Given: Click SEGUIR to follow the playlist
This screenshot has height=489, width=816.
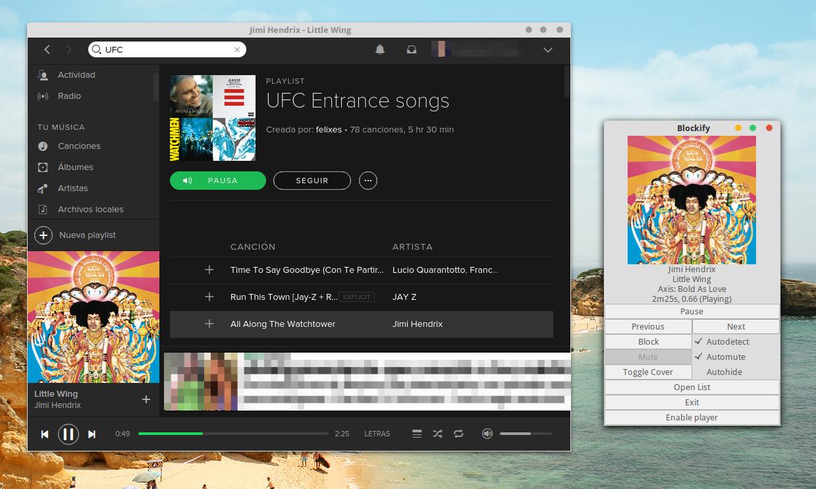Looking at the screenshot, I should tap(312, 180).
